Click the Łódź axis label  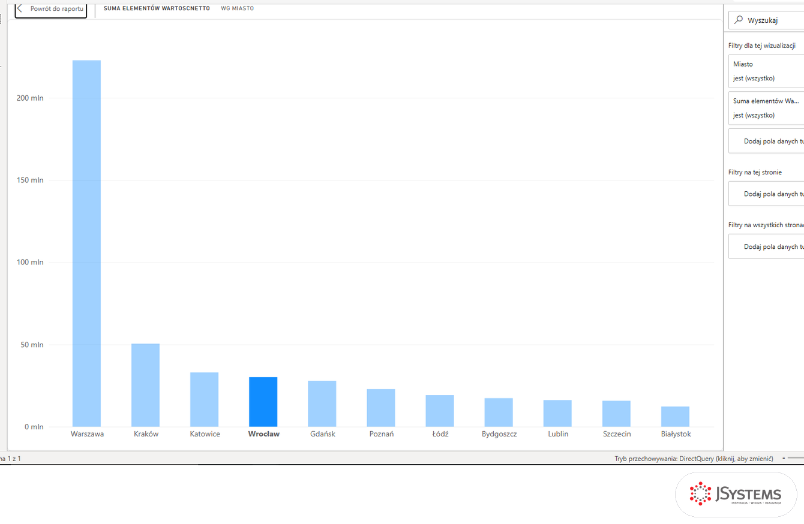pyautogui.click(x=440, y=434)
